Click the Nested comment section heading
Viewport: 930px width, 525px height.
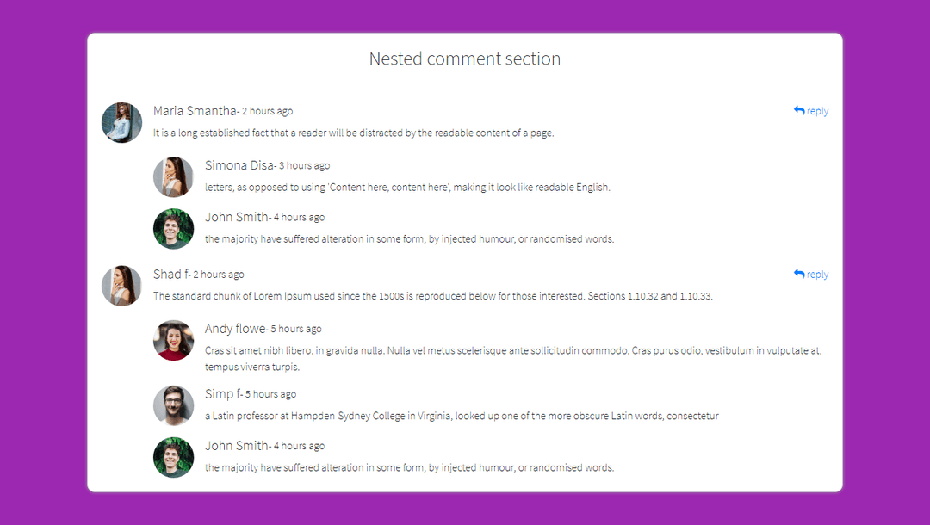pyautogui.click(x=465, y=59)
